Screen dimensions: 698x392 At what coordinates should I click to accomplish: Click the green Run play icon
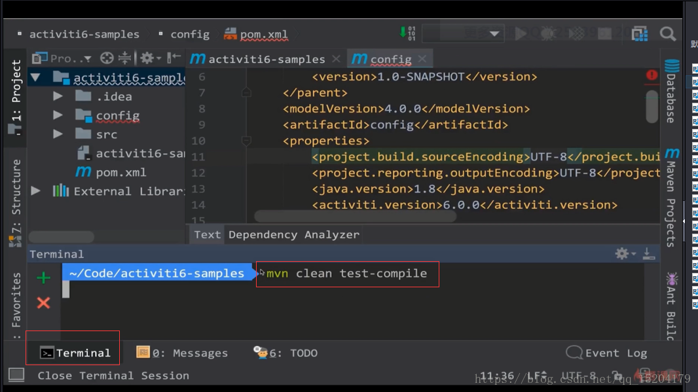pos(521,33)
